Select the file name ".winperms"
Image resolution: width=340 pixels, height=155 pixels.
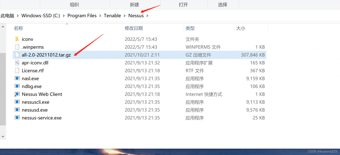(x=33, y=47)
